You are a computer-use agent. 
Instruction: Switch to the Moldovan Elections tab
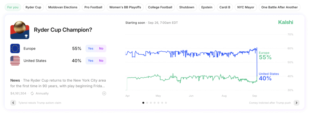pyautogui.click(x=63, y=7)
